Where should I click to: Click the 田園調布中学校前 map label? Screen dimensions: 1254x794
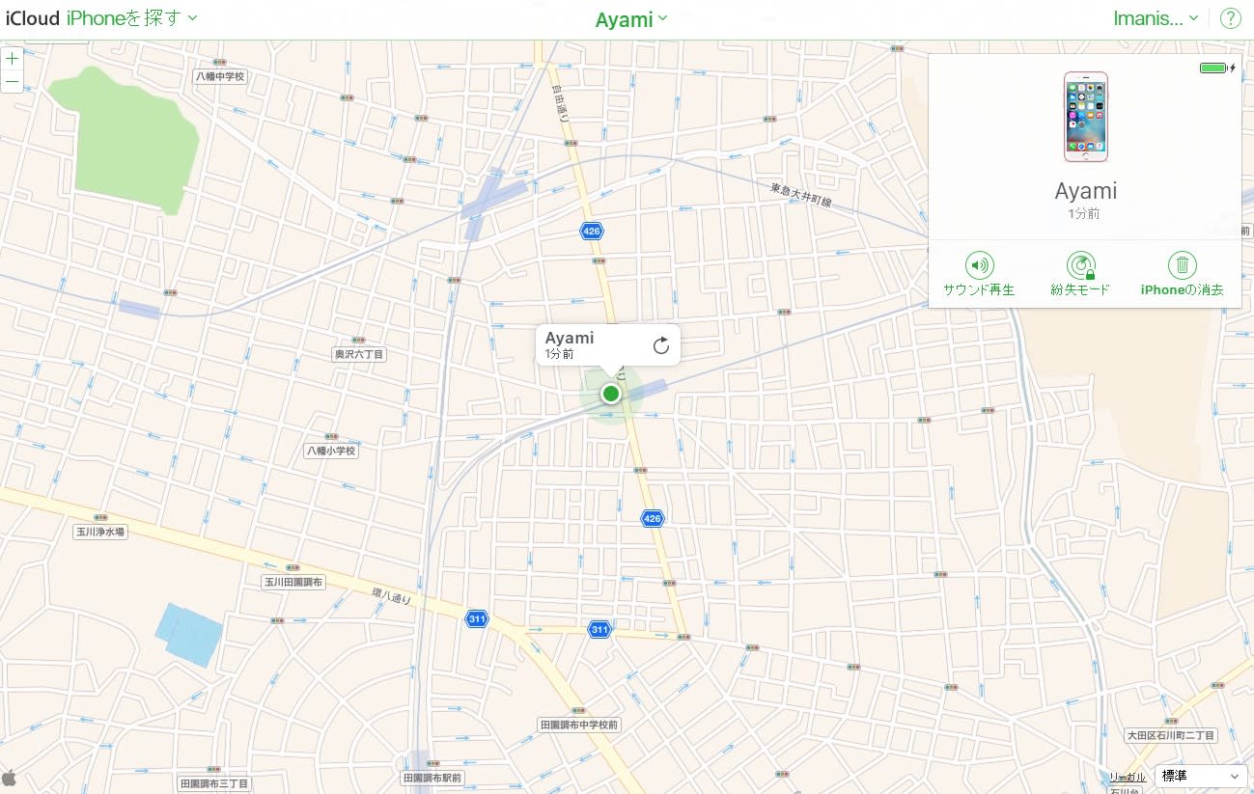tap(579, 725)
